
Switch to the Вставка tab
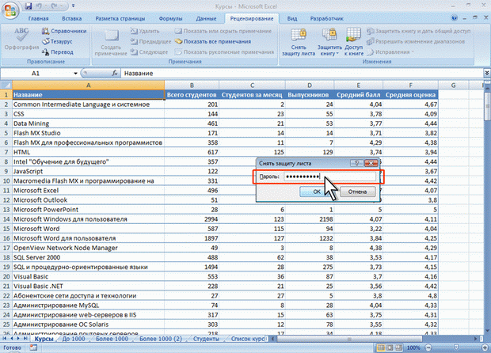(72, 18)
